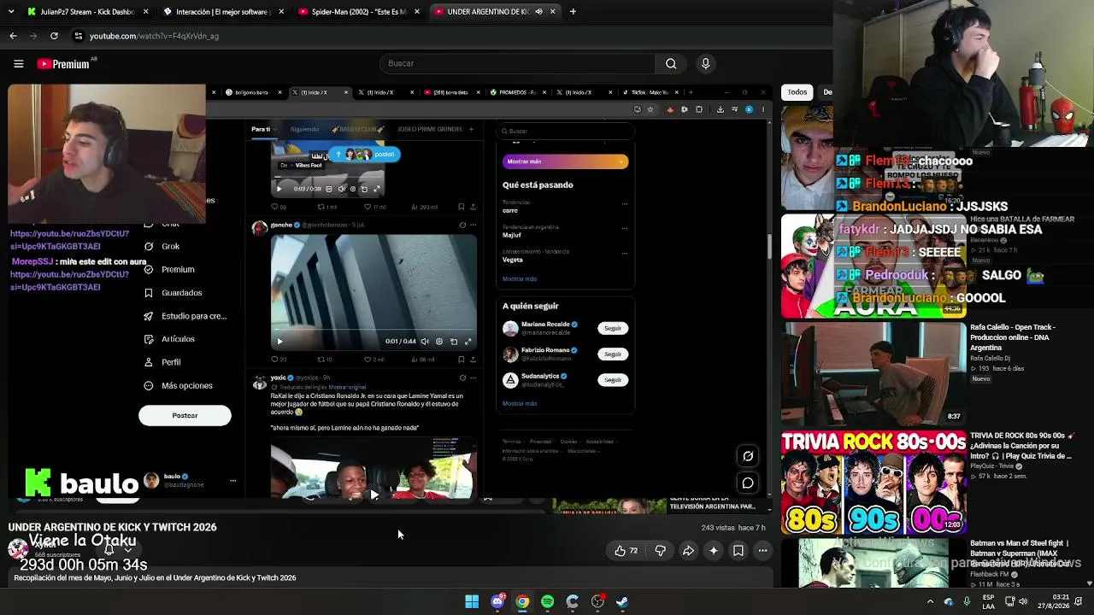1094x615 pixels.
Task: Share the video with the arrow
Action: 688,551
